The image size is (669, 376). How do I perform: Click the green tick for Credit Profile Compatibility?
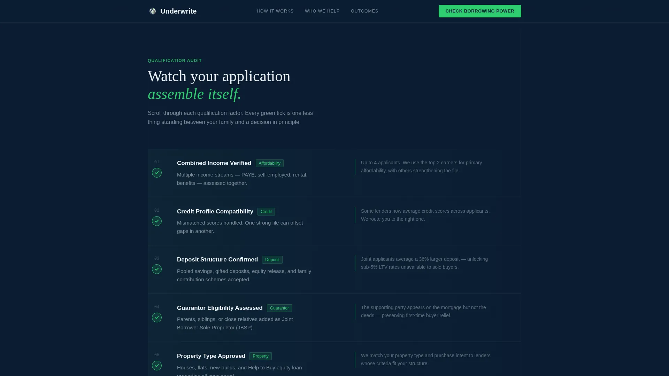click(x=157, y=221)
